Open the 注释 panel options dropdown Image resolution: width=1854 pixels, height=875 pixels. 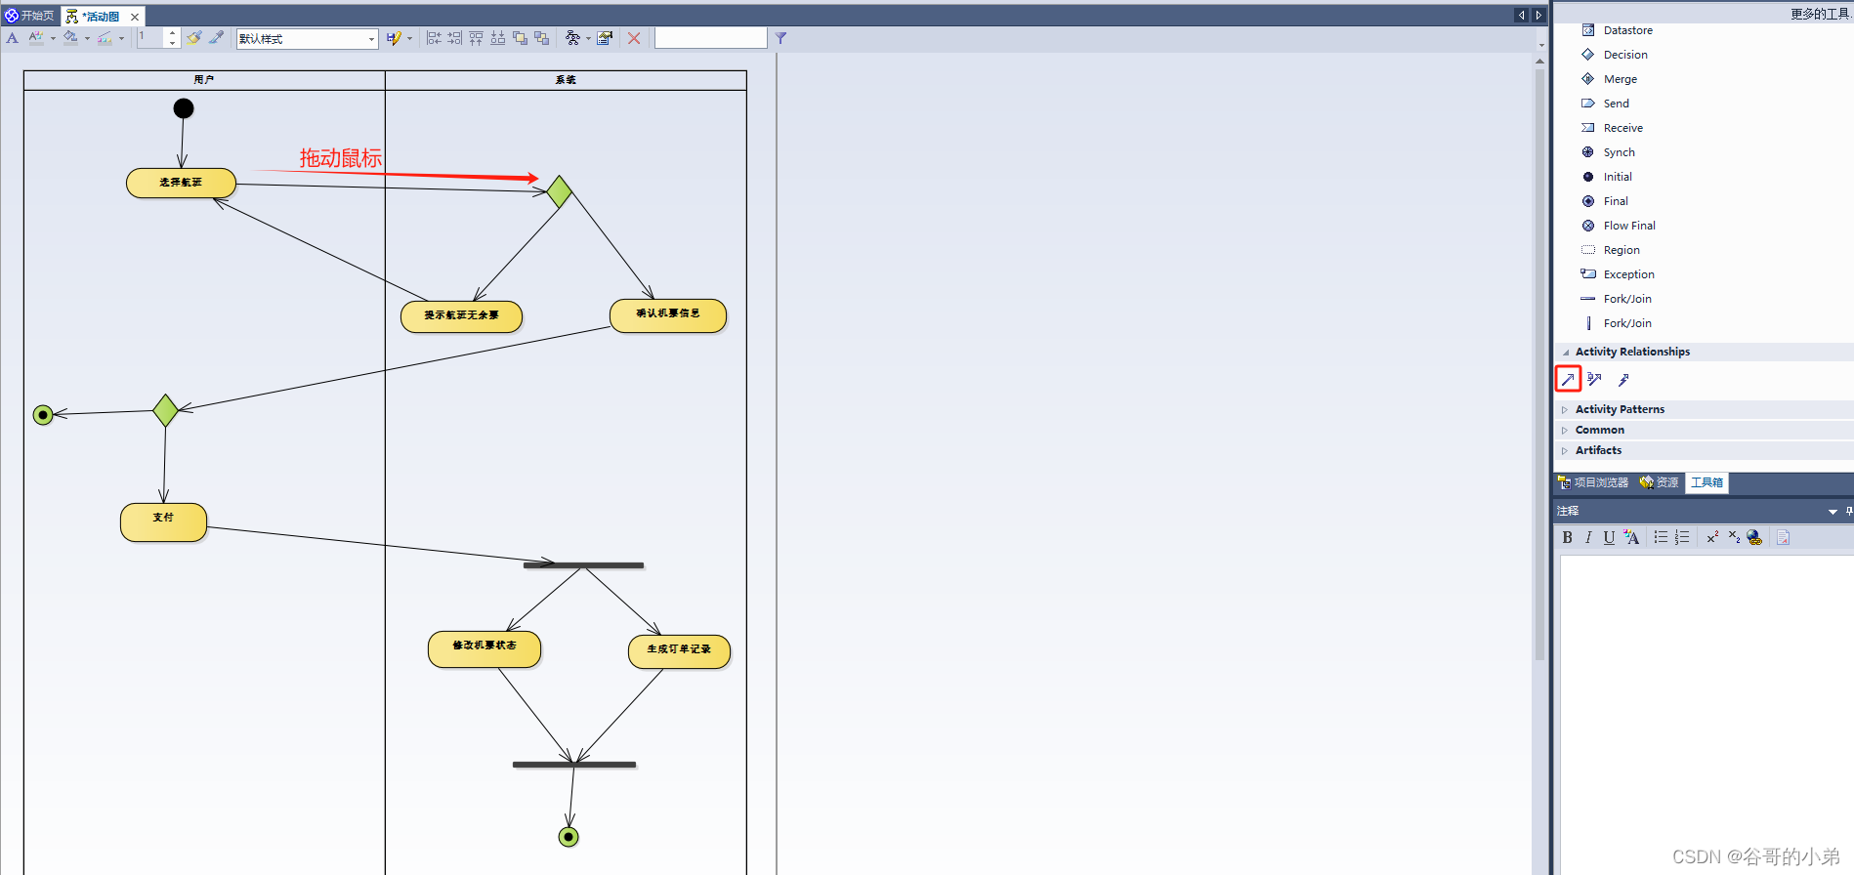(1833, 512)
